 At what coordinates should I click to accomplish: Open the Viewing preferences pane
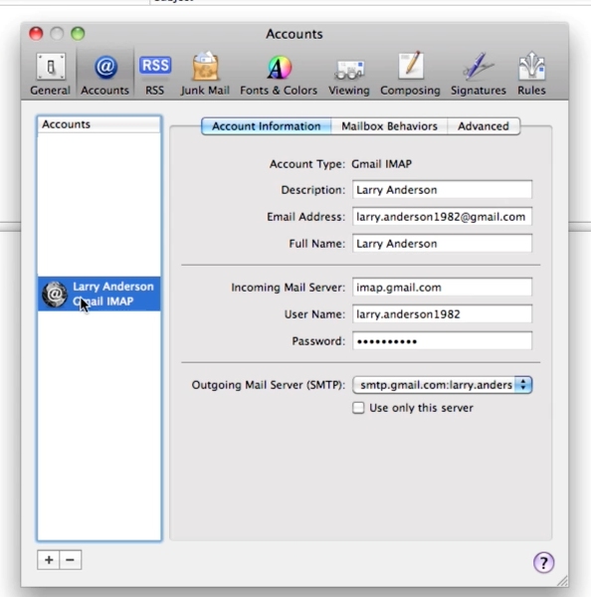(x=349, y=75)
